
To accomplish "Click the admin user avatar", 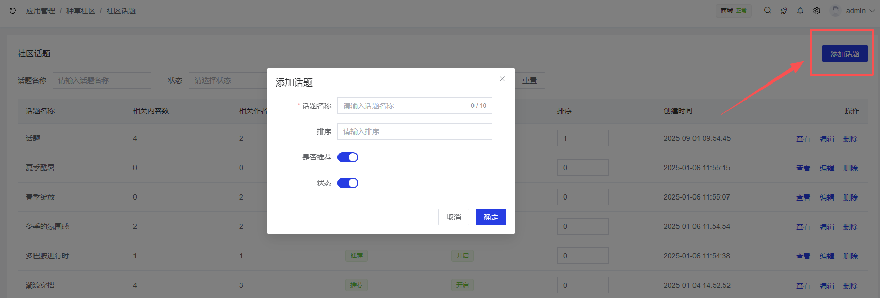I will [x=835, y=11].
